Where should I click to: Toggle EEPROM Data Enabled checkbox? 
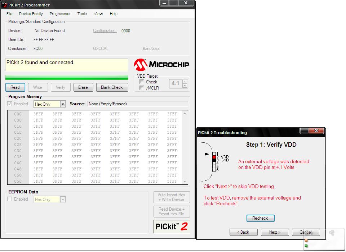click(x=9, y=199)
